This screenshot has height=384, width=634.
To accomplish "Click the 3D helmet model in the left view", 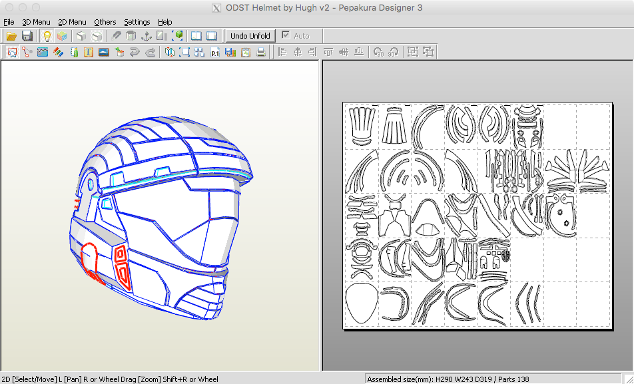I will [x=162, y=218].
